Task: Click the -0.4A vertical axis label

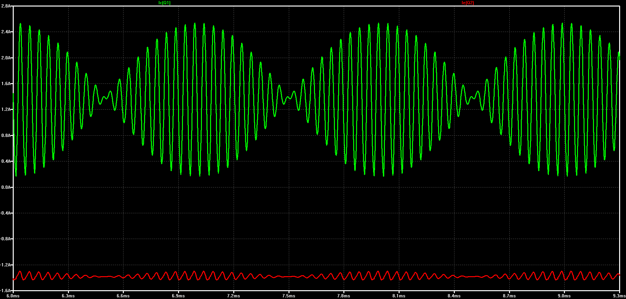Action: [6, 213]
